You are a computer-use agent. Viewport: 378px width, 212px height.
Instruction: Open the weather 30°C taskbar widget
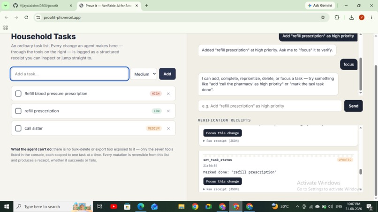pos(280,206)
